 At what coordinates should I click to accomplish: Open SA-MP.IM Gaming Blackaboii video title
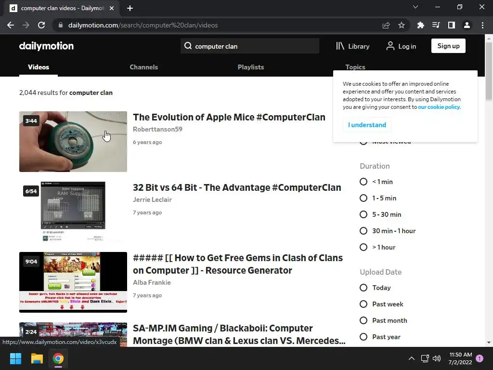239,334
